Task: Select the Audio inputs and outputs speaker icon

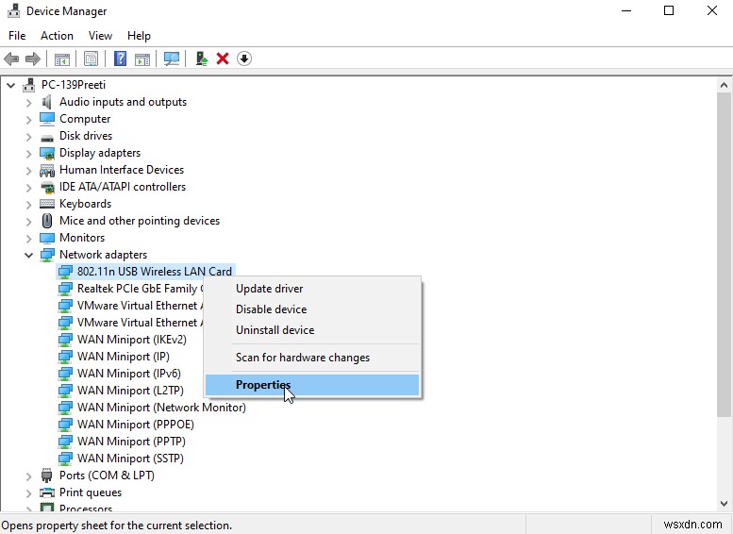Action: tap(47, 102)
